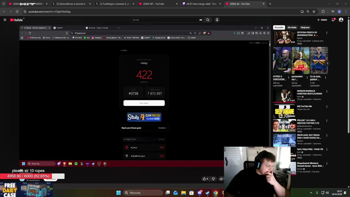Open options for 'Mój YouTube Mix'

(327, 107)
